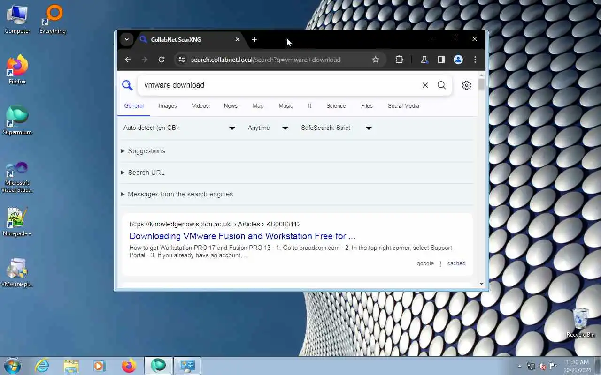
Task: Clear the search query with the X
Action: point(425,85)
